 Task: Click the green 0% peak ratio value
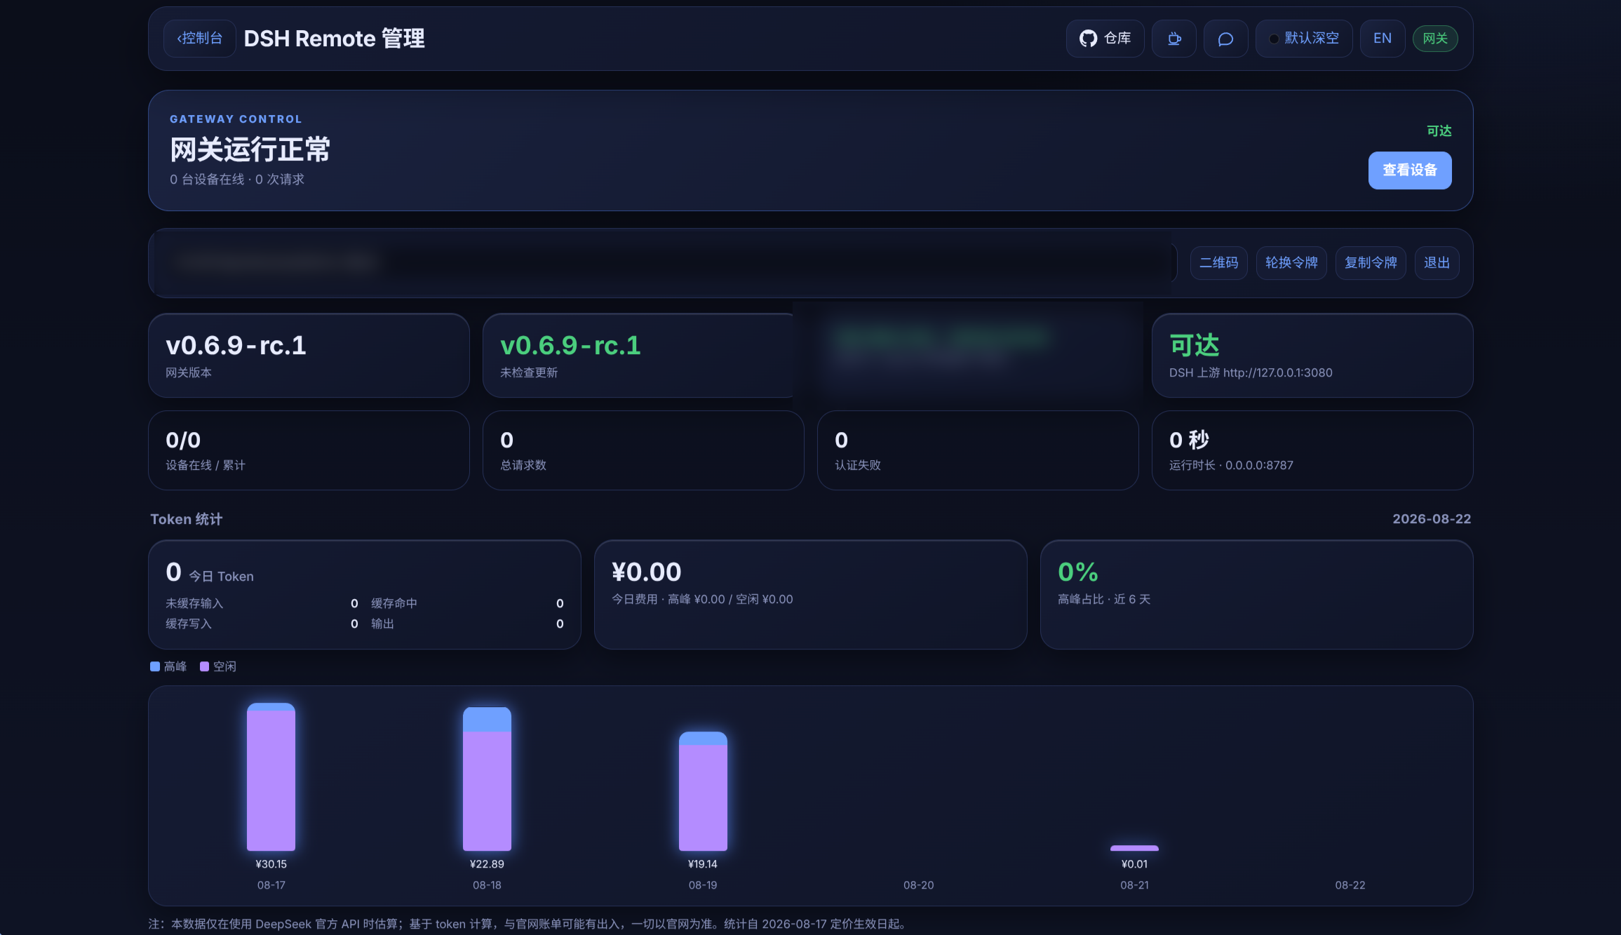pyautogui.click(x=1078, y=572)
